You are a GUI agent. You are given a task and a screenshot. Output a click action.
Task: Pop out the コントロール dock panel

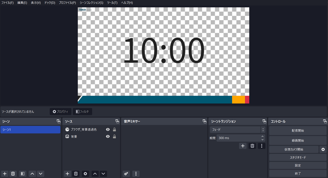tap(325, 121)
